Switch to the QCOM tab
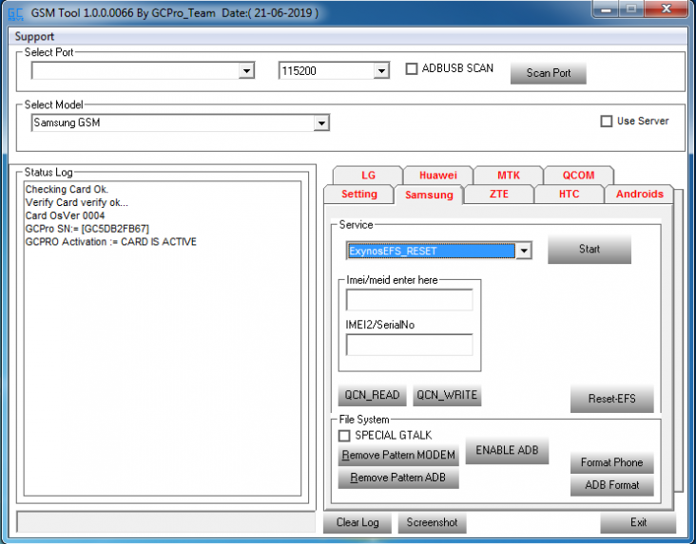 578,175
